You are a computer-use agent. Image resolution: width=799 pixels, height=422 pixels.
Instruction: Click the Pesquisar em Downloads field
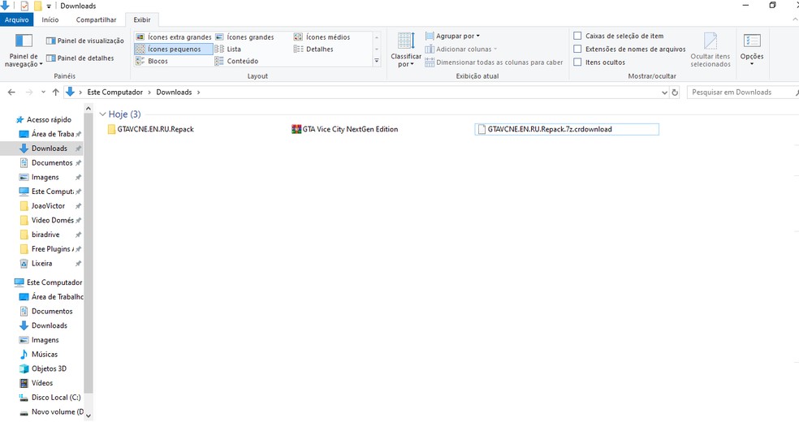[x=741, y=93]
